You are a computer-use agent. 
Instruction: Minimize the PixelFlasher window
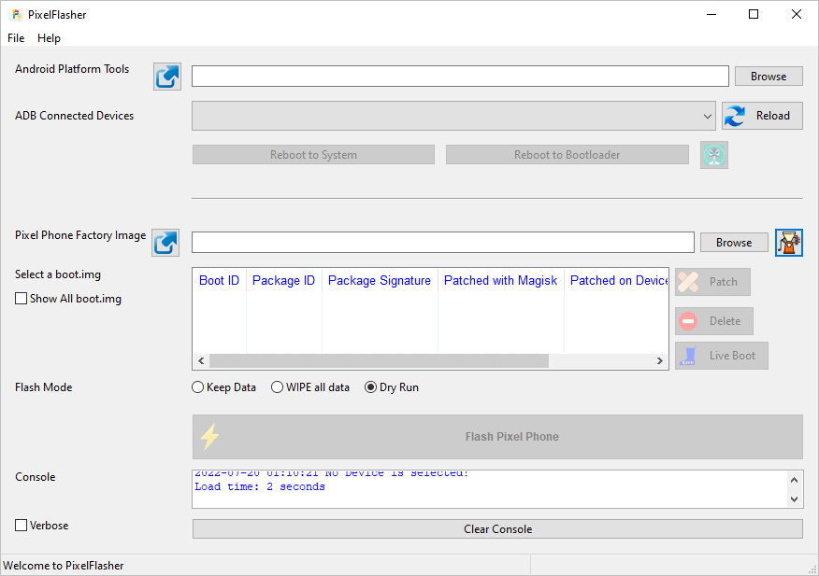711,14
